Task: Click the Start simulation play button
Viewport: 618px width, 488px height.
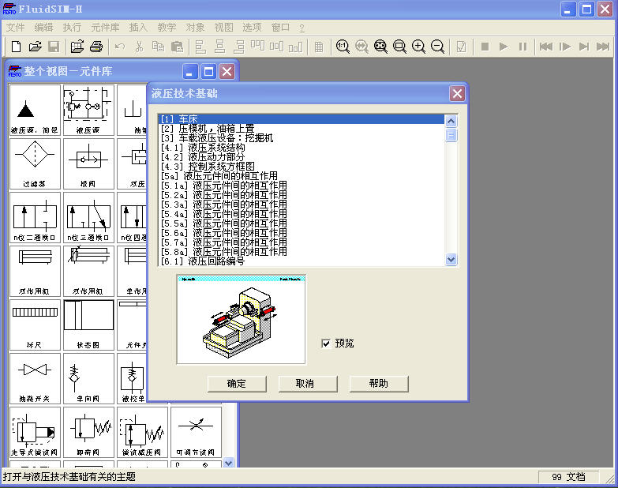Action: tap(504, 47)
